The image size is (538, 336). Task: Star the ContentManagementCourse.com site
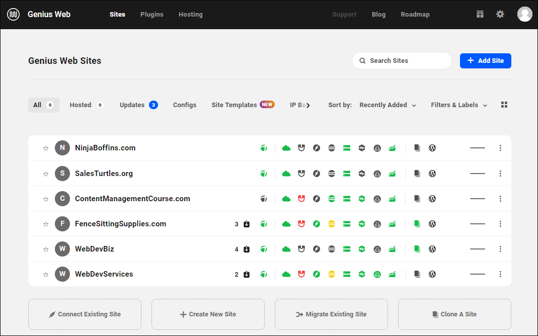coord(46,199)
